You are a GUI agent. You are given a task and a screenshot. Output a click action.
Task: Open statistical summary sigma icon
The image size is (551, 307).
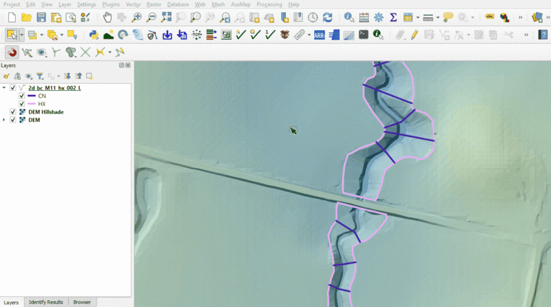[x=393, y=17]
